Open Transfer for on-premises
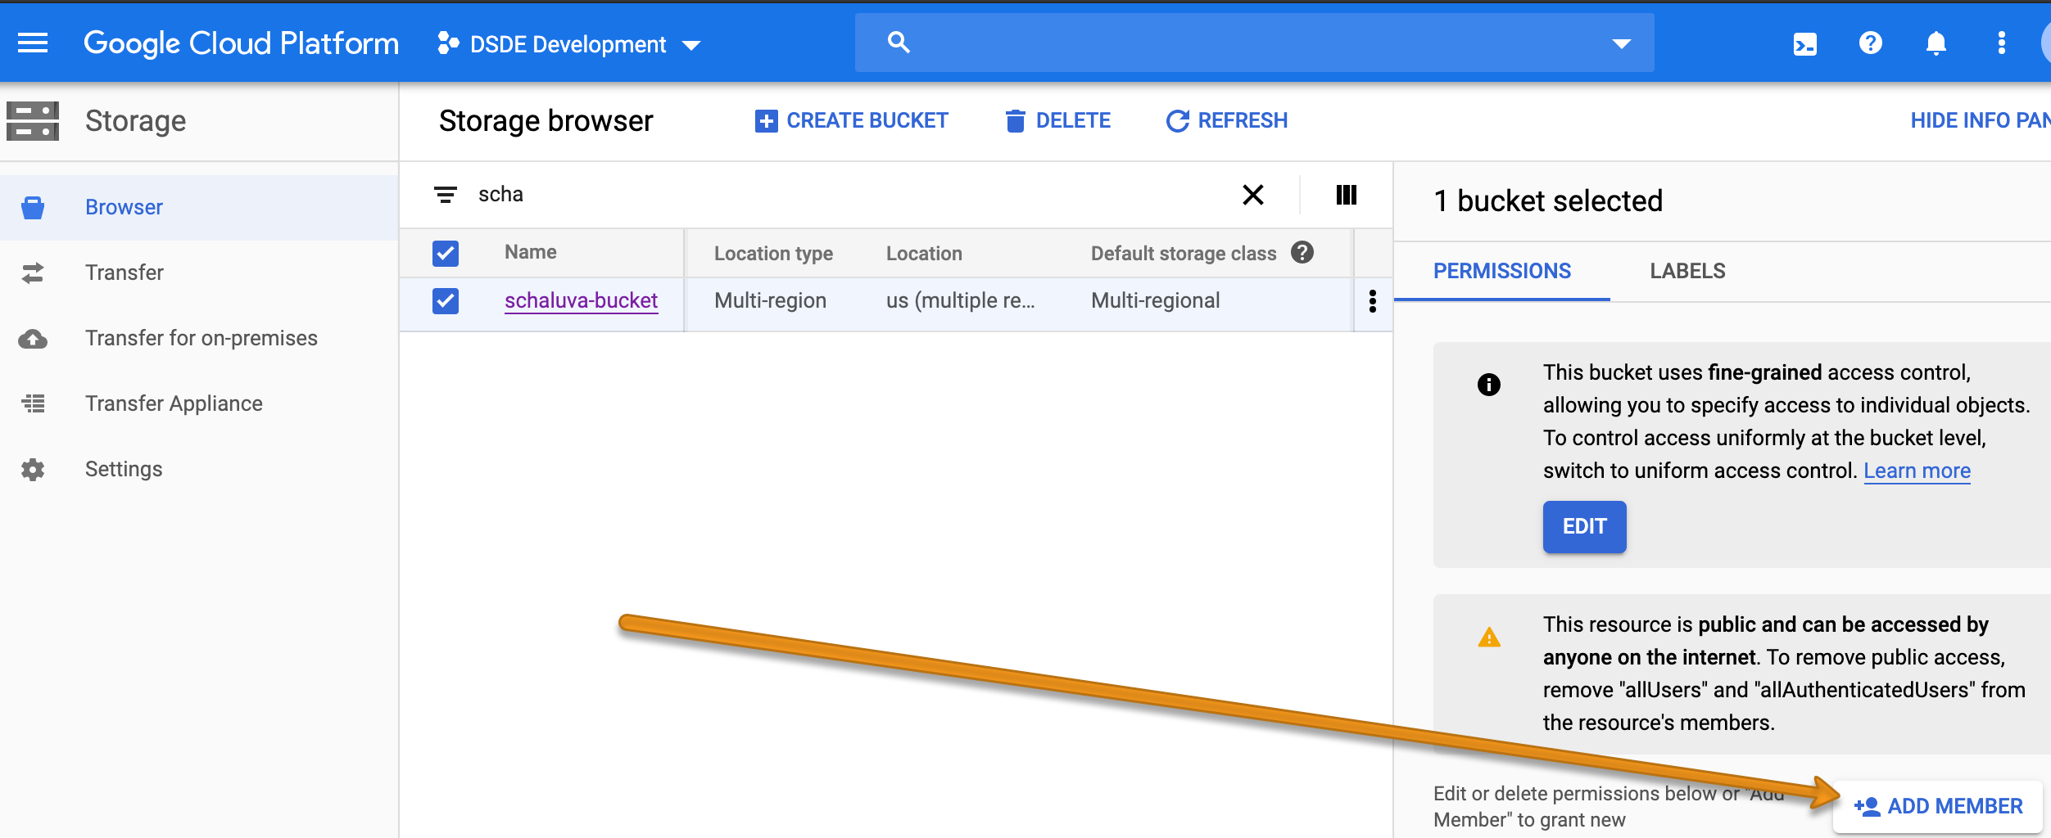 199,338
